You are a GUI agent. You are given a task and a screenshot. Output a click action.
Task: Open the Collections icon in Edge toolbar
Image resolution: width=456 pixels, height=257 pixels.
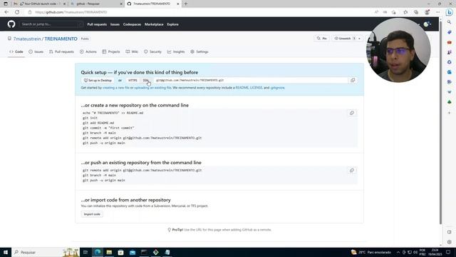point(416,12)
